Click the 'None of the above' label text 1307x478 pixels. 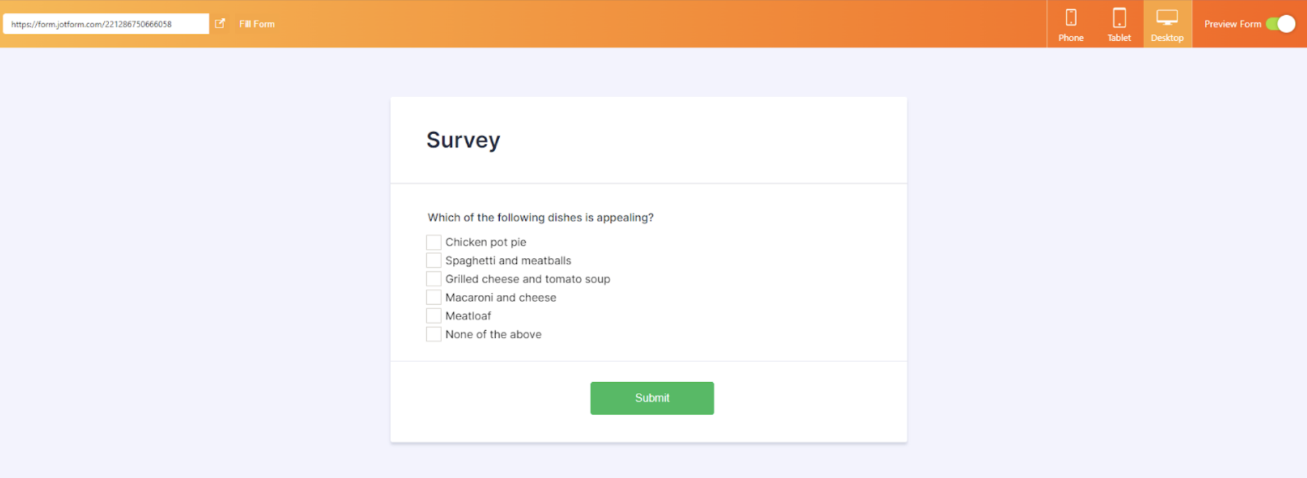[x=493, y=334]
